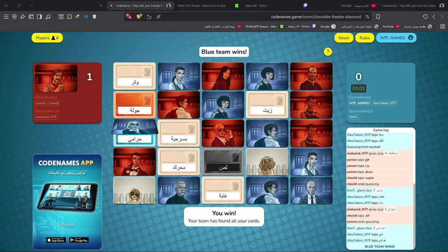Open Leo AI sparkle icon

tap(23, 17)
